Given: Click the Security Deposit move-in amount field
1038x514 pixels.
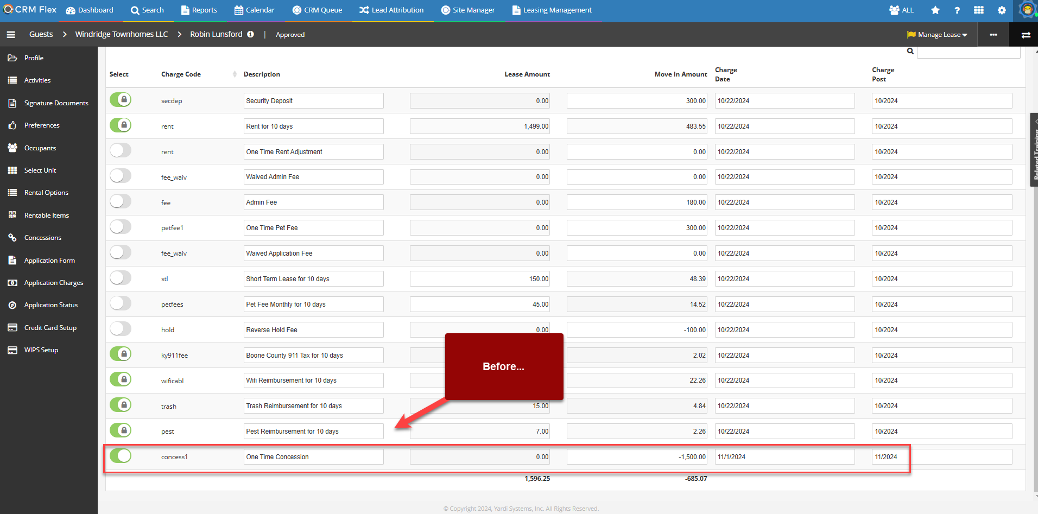Looking at the screenshot, I should [x=637, y=101].
